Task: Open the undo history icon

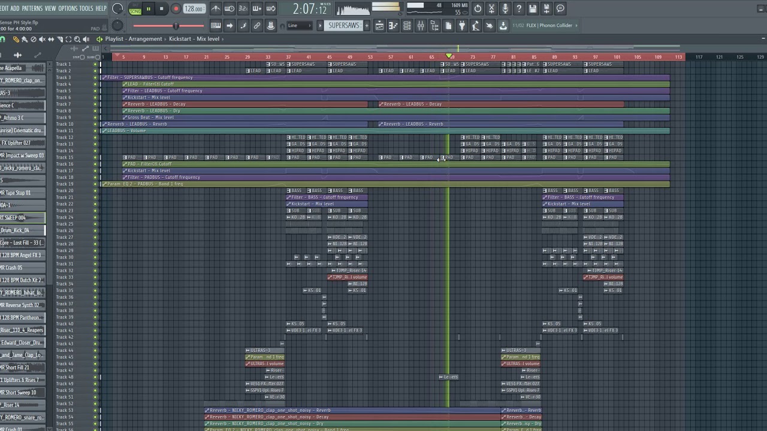Action: (478, 8)
